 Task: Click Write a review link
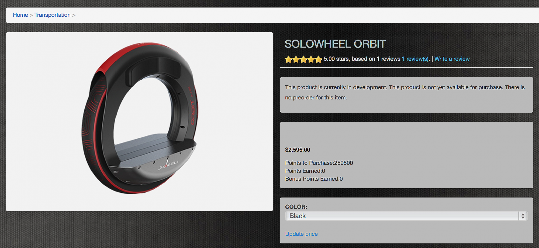[452, 59]
